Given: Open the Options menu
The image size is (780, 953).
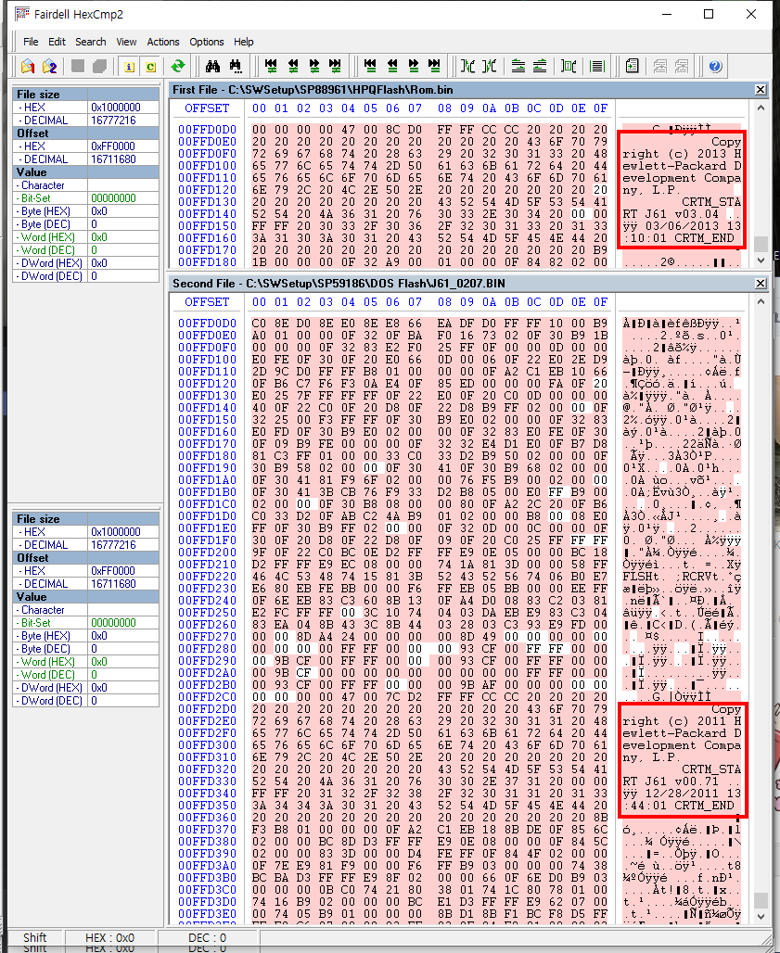Looking at the screenshot, I should pos(206,42).
